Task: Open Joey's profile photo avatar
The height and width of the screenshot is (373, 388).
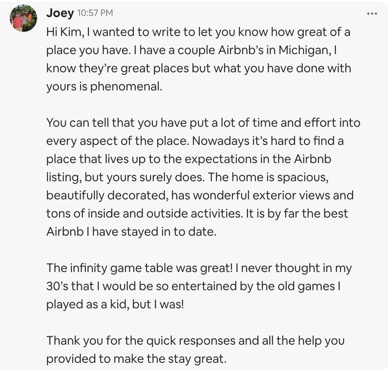Action: click(23, 18)
